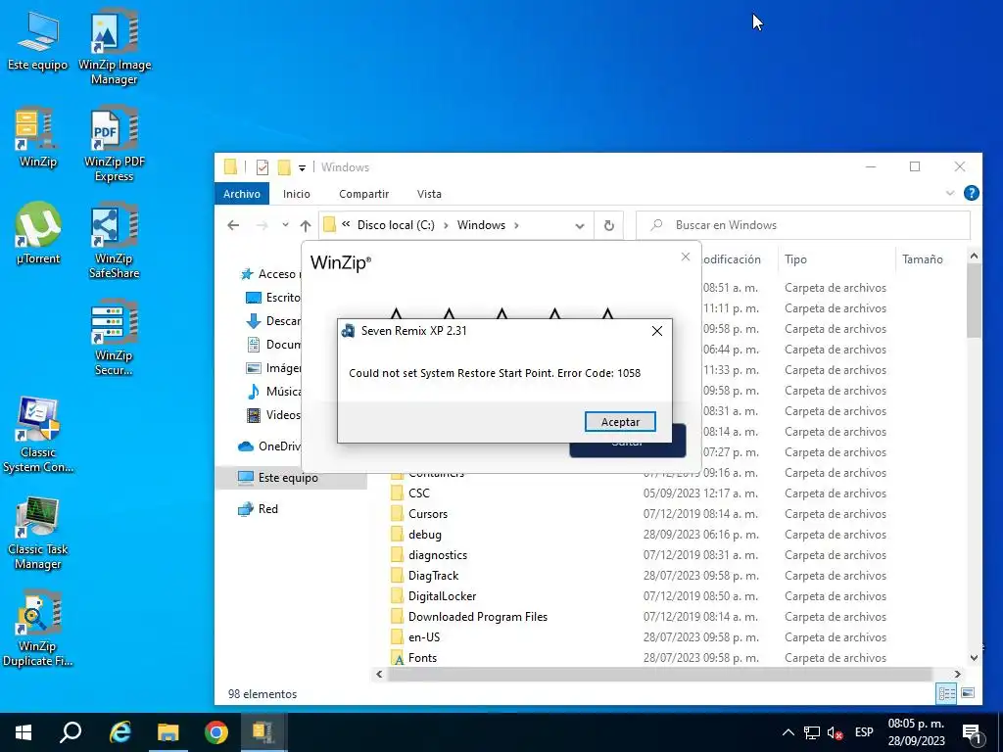This screenshot has width=1003, height=752.
Task: Switch to Vista ribbon tab
Action: [429, 194]
